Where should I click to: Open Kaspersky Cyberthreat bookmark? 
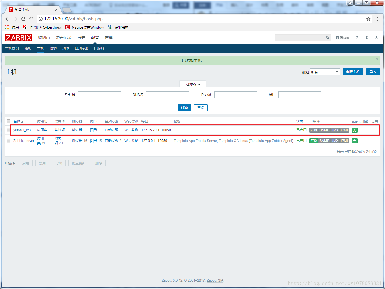[x=42, y=27]
